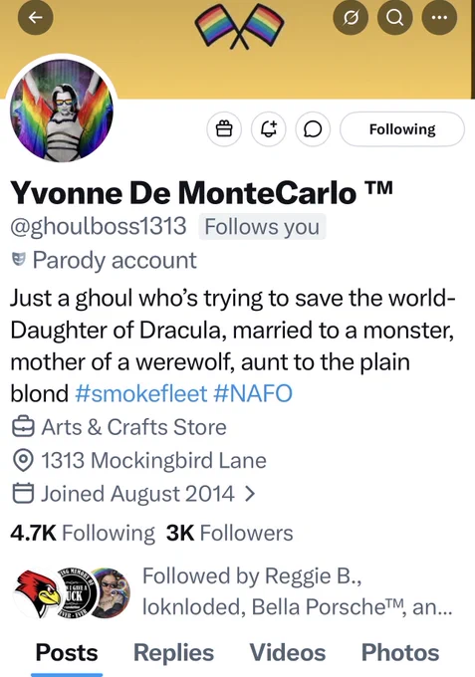Viewport: 475px width, 677px height.
Task: View the 3K Followers list
Action: tap(229, 533)
